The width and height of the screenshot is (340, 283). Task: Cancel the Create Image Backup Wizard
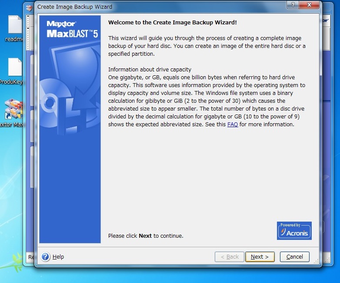(294, 257)
